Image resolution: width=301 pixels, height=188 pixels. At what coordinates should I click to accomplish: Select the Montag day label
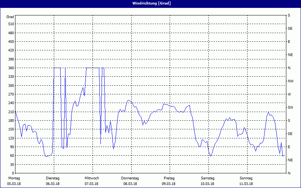coord(14,178)
